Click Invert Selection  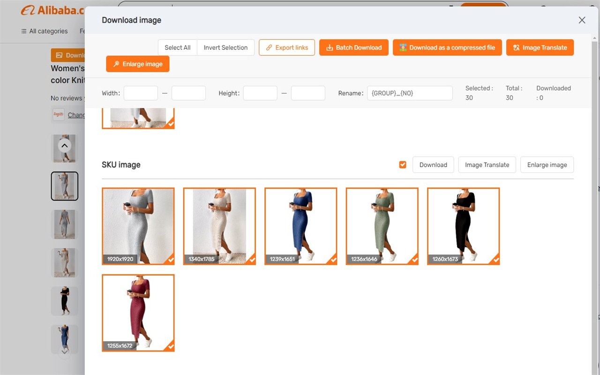pos(225,47)
